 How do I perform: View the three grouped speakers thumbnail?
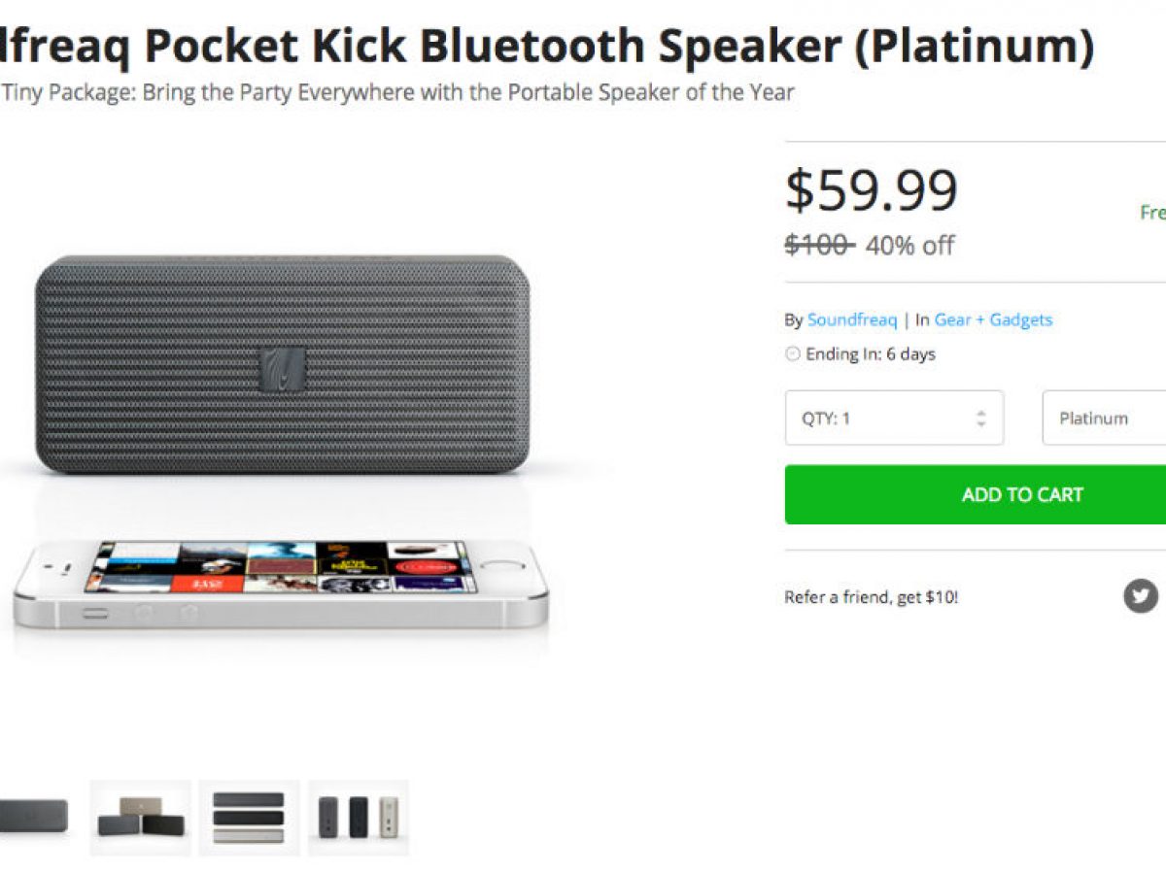click(x=140, y=817)
